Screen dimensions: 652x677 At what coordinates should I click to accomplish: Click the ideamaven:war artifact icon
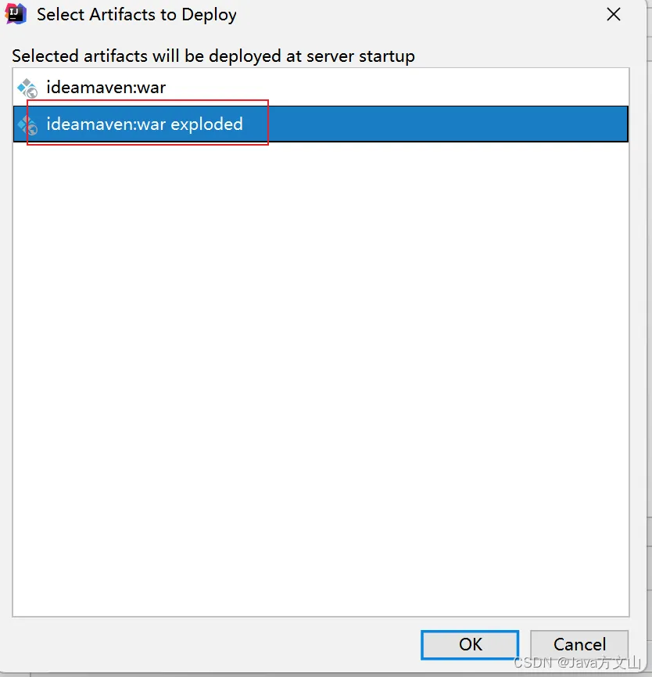(27, 88)
